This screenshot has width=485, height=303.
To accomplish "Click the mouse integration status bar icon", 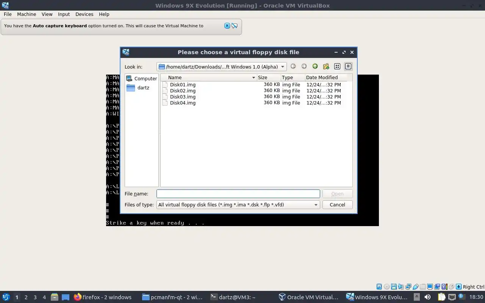I will [451, 287].
